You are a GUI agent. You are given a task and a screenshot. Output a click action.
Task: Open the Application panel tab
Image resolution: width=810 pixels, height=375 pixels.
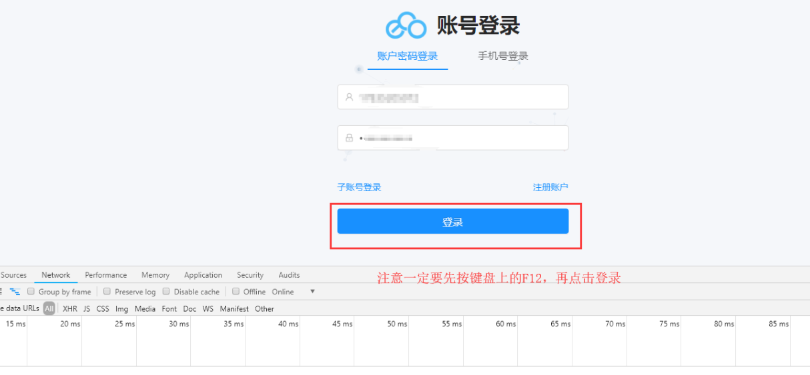coord(203,275)
